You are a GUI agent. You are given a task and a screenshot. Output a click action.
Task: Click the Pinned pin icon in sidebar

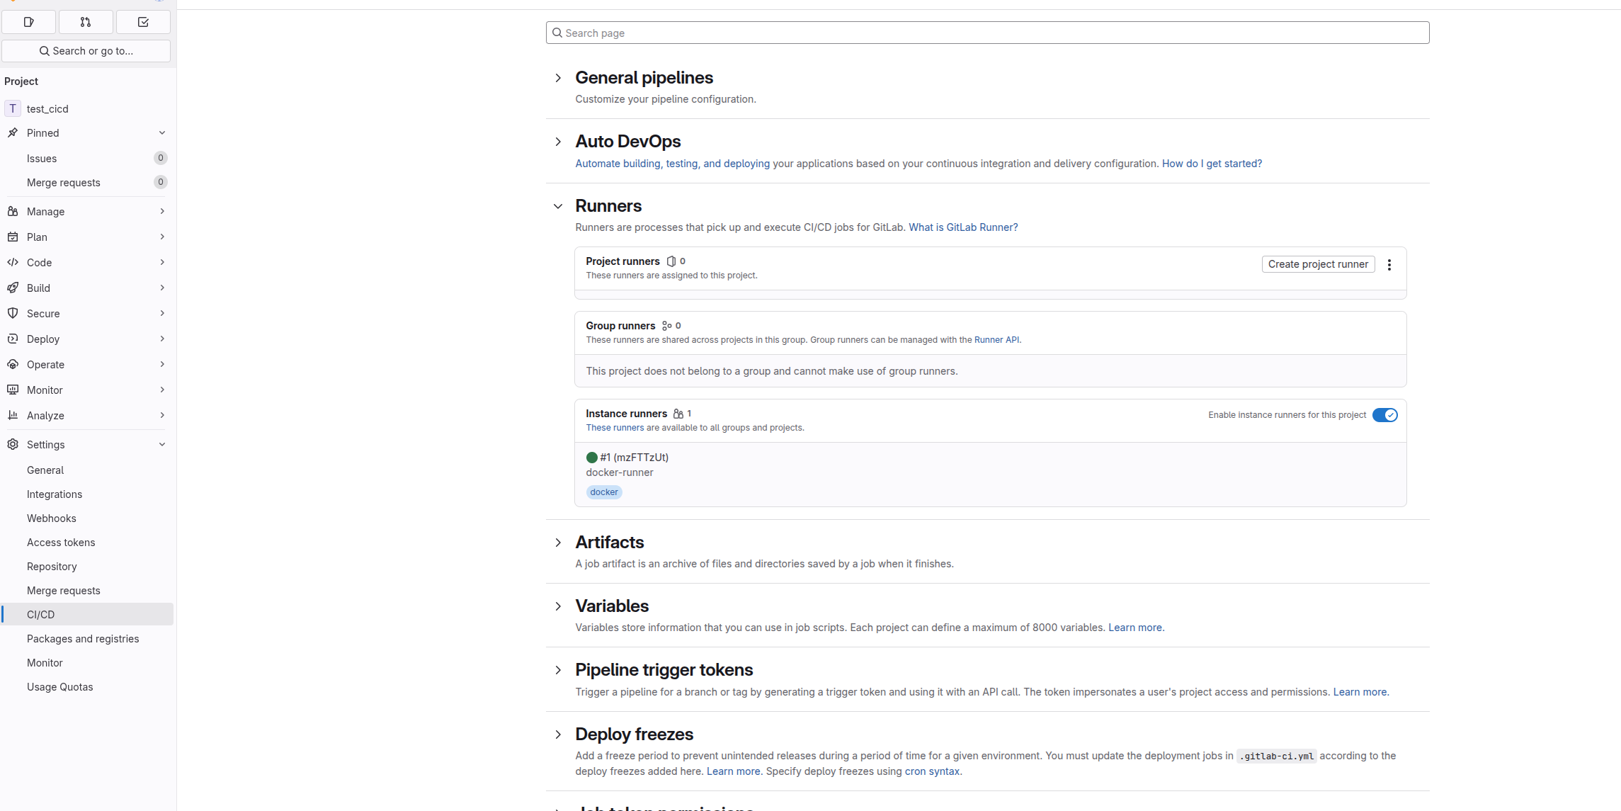point(13,132)
